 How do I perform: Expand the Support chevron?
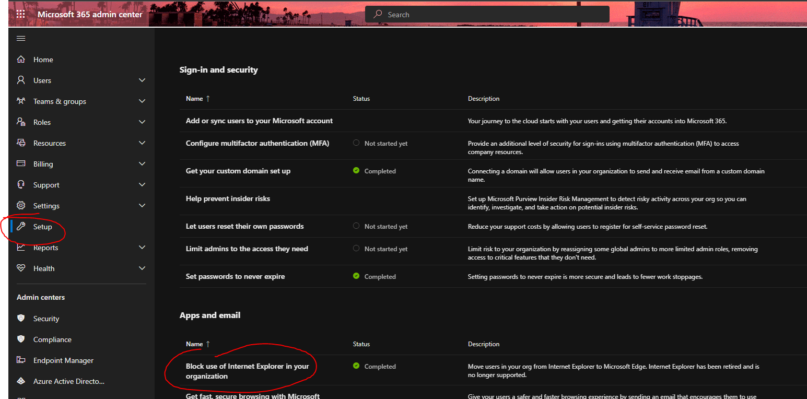[142, 185]
